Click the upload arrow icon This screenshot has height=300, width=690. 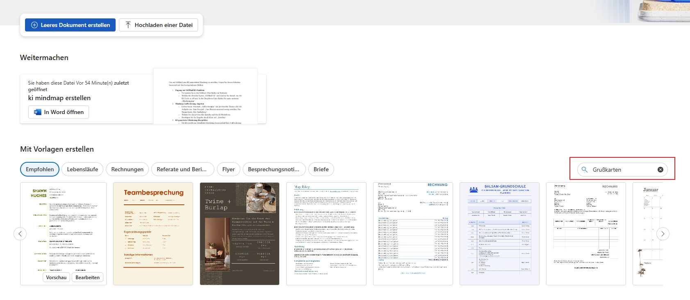pyautogui.click(x=128, y=25)
